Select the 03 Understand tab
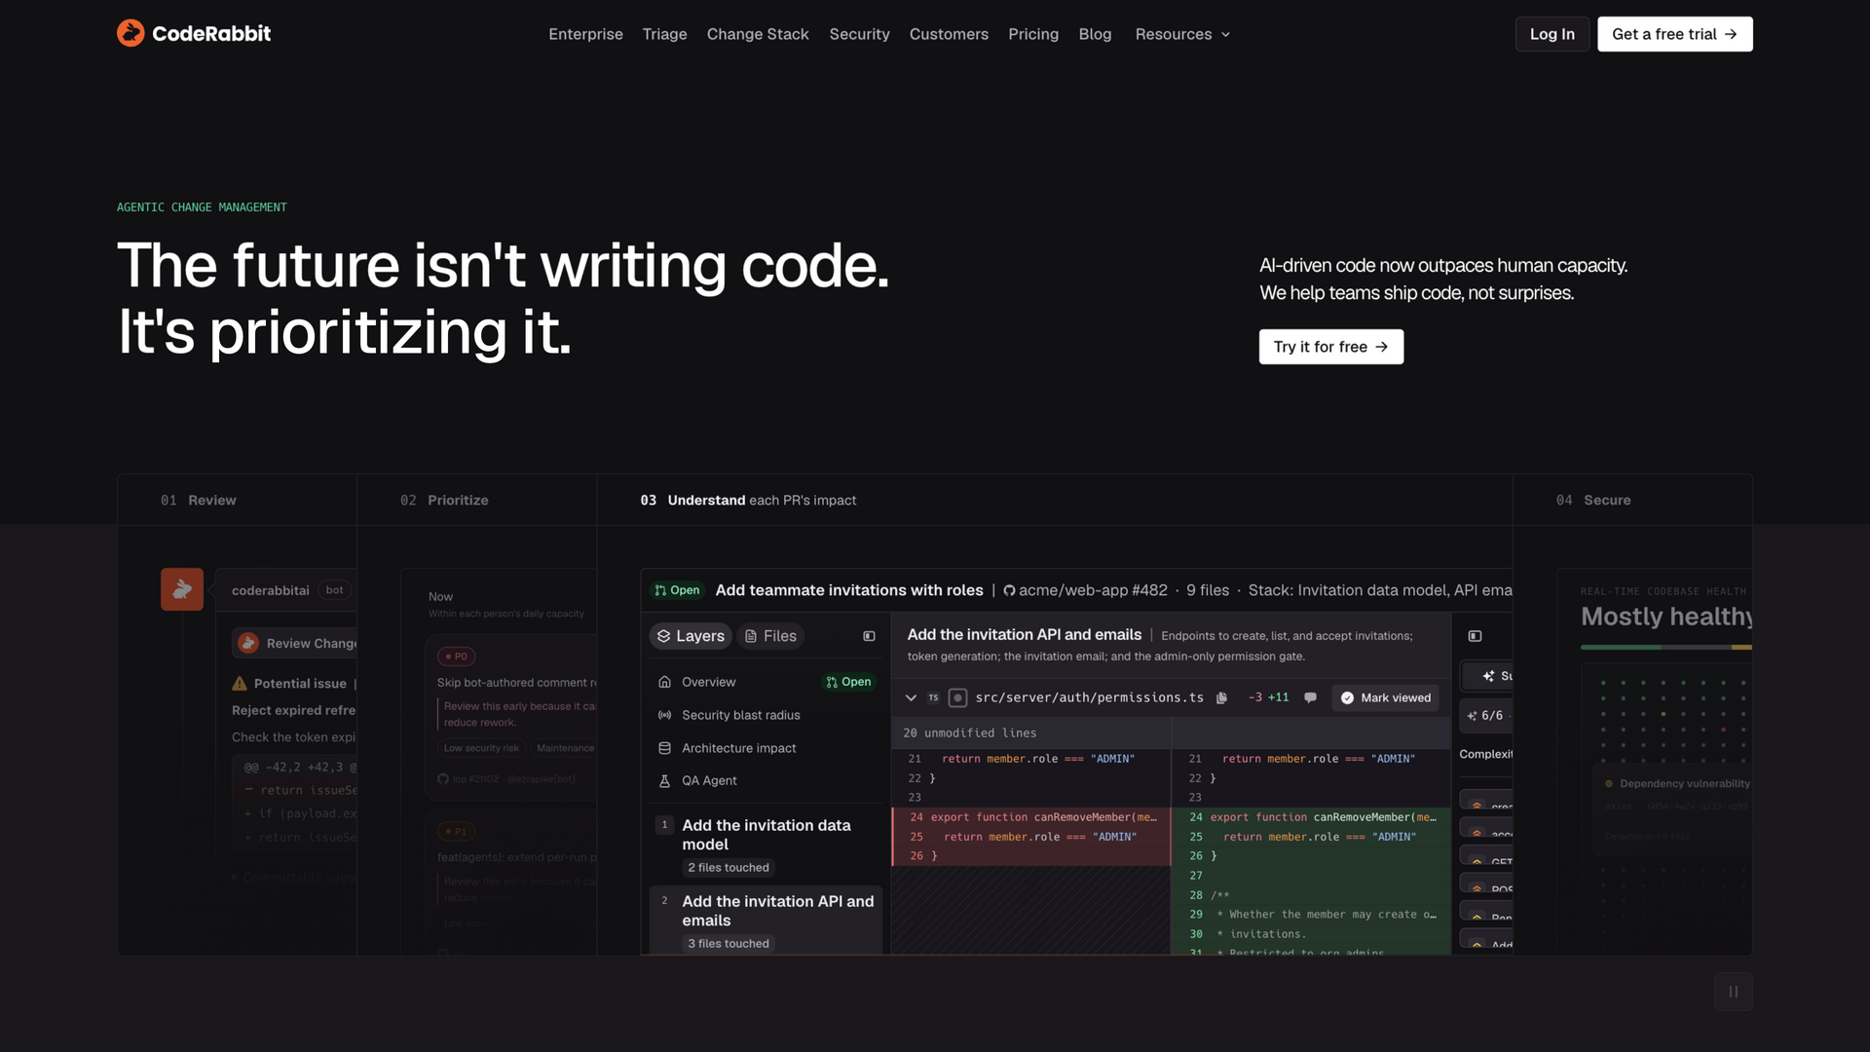The height and width of the screenshot is (1052, 1870). click(1055, 500)
